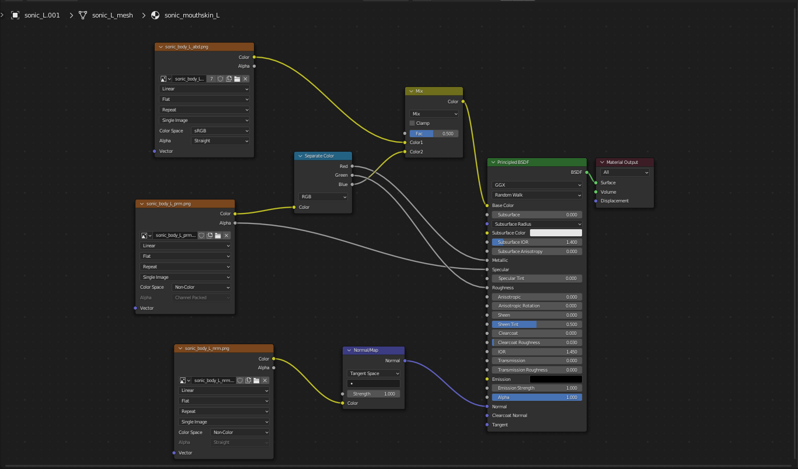Open the GGX distribution dropdown
The image size is (798, 469).
click(537, 185)
